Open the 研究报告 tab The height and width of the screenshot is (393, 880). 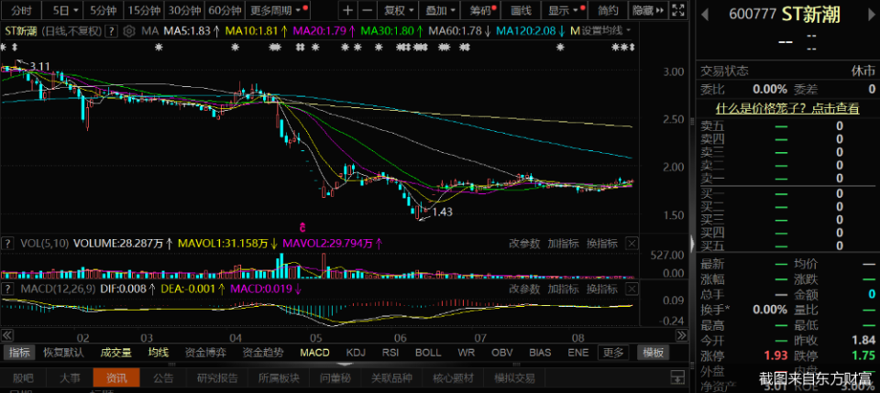pyautogui.click(x=217, y=377)
